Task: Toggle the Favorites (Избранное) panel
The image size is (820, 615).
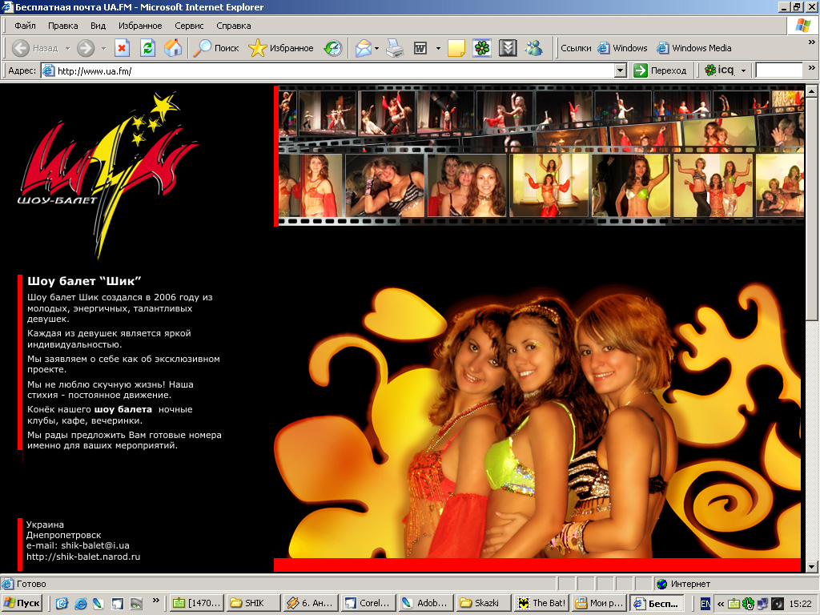Action: point(281,48)
